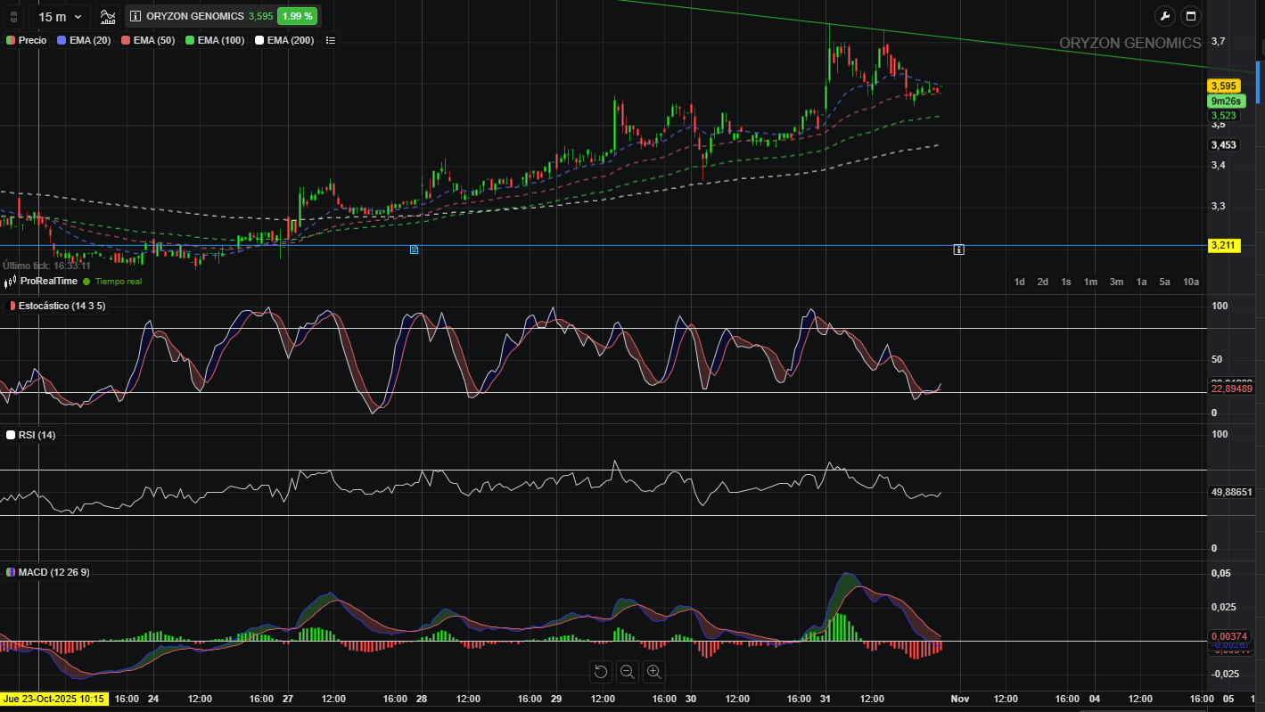
Task: Click the info icon next to ORYZON GENOMICS
Action: tap(136, 16)
